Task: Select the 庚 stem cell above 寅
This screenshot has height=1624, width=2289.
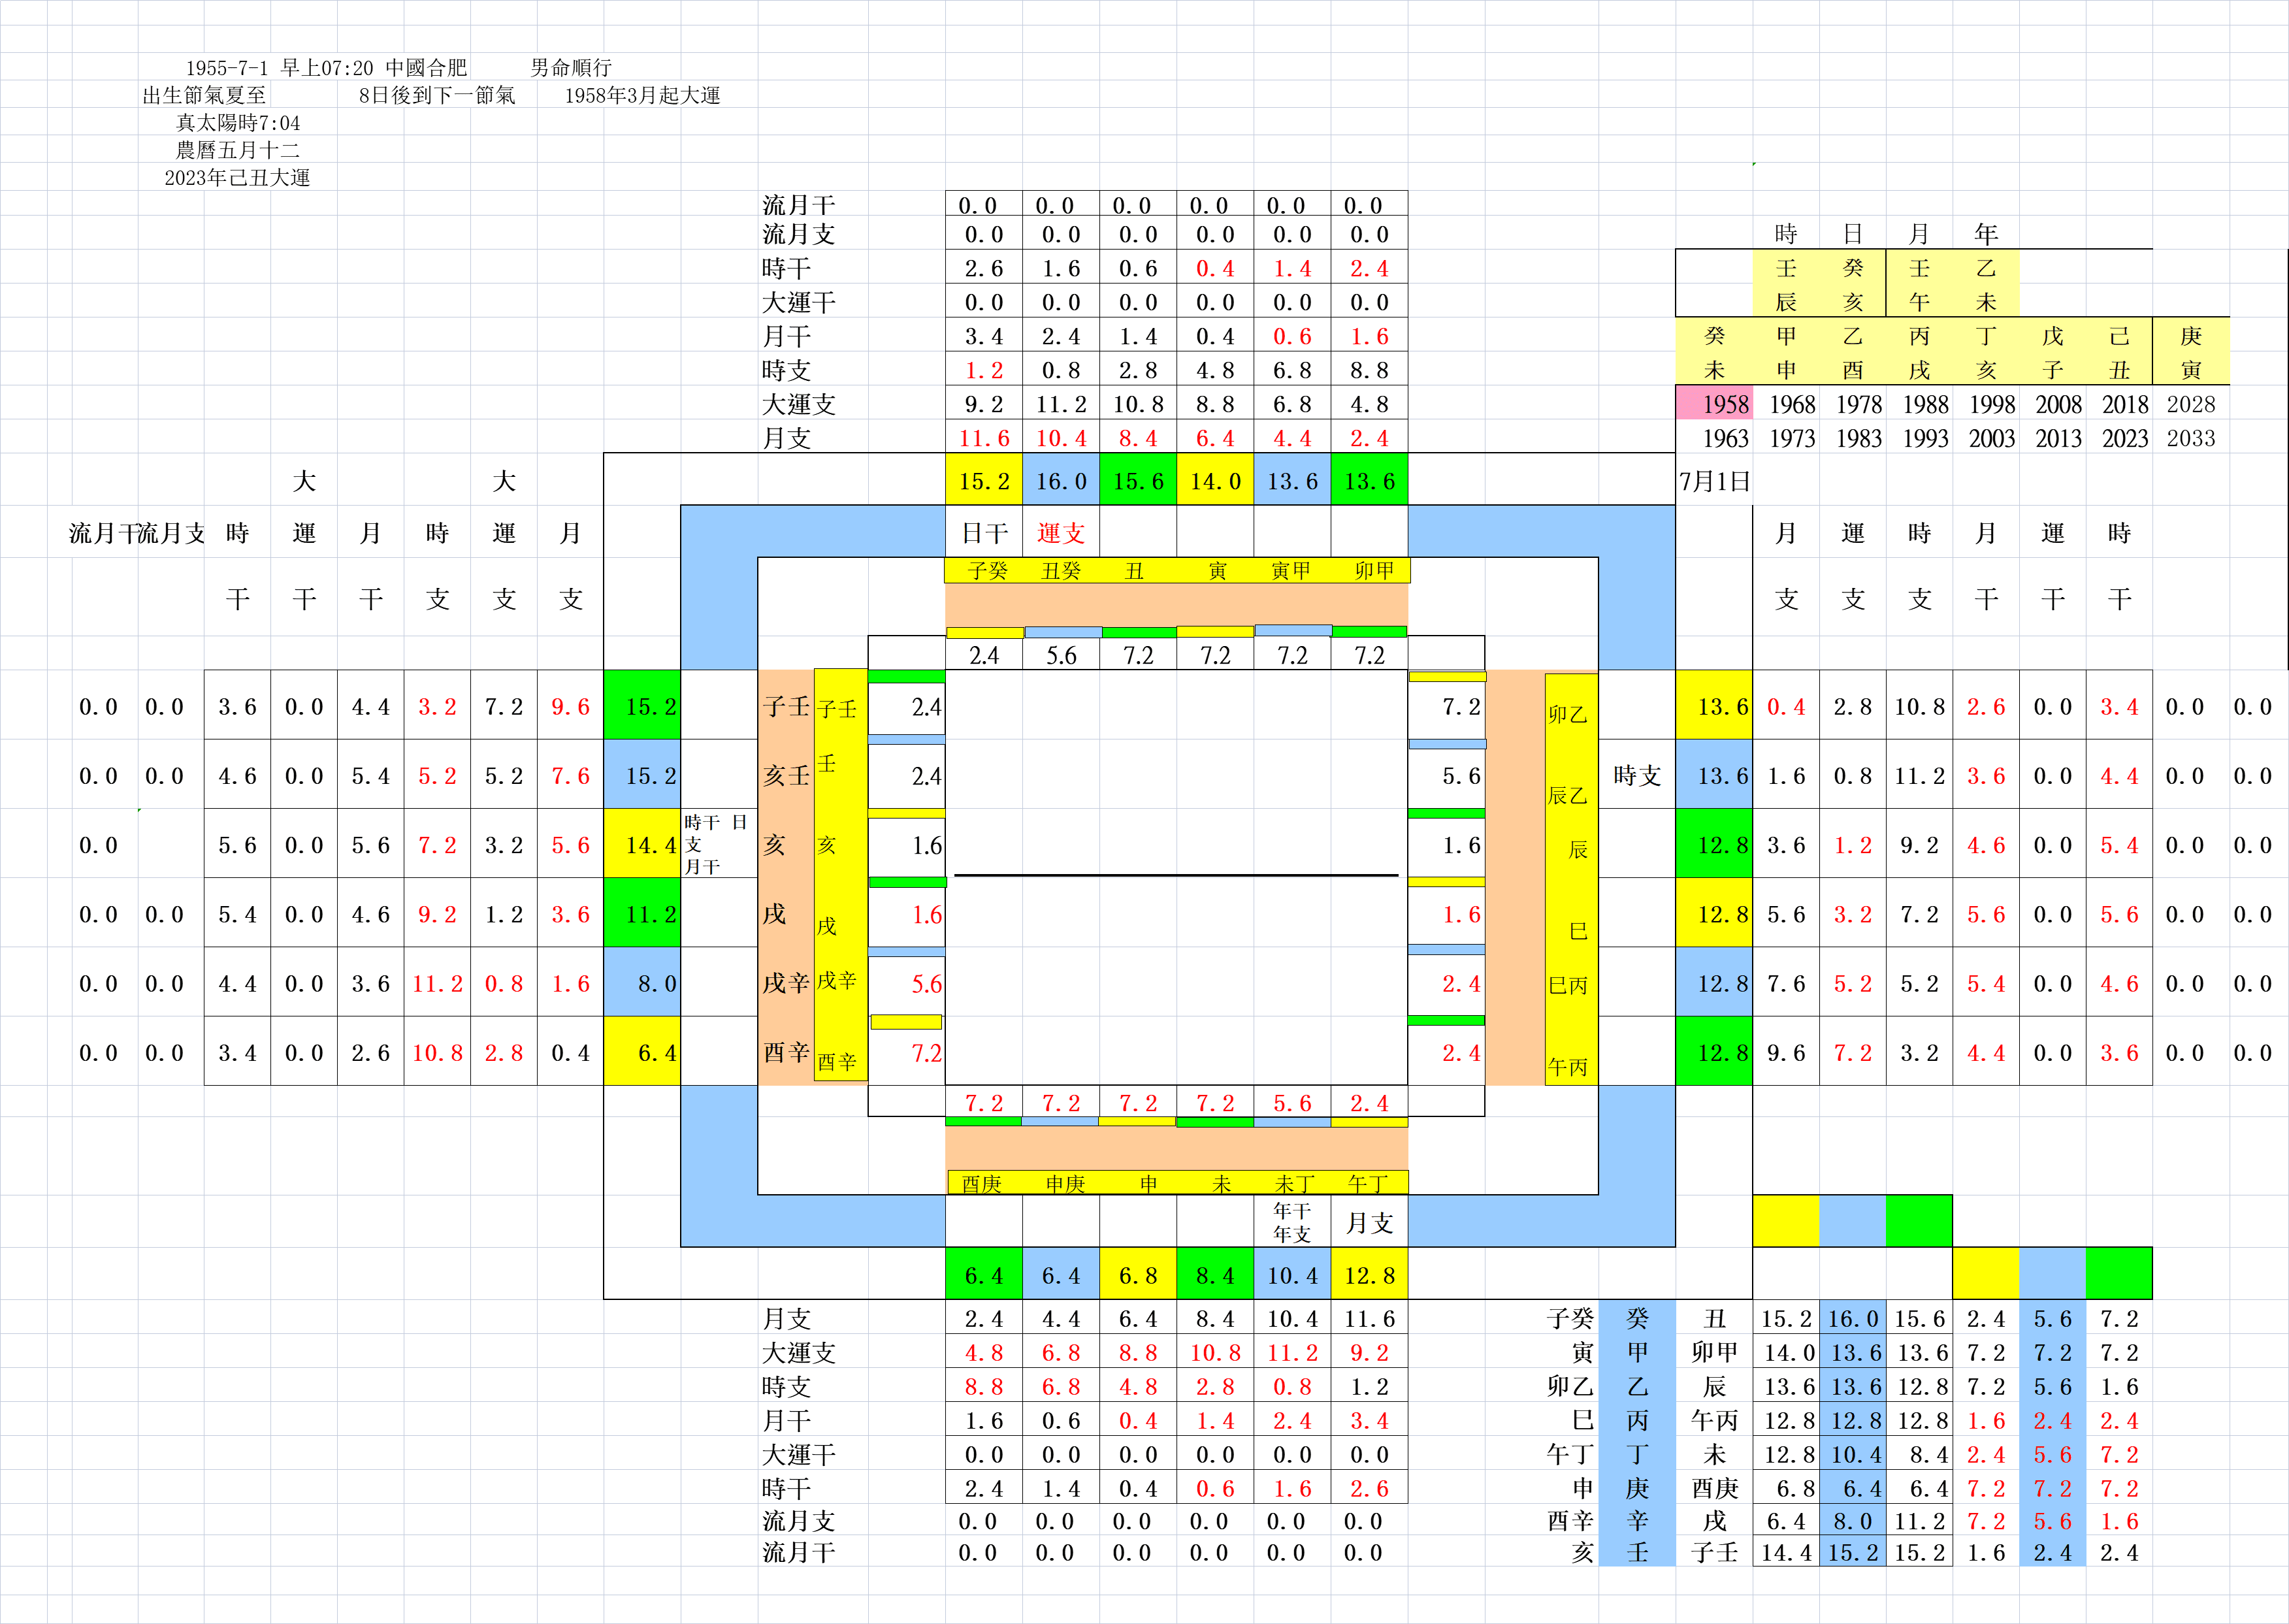Action: coord(2191,336)
